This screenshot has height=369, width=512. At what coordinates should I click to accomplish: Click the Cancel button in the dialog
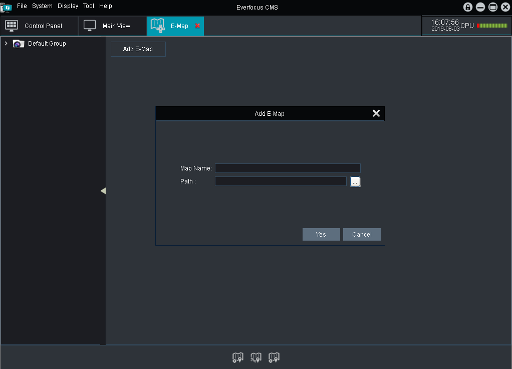click(x=362, y=234)
